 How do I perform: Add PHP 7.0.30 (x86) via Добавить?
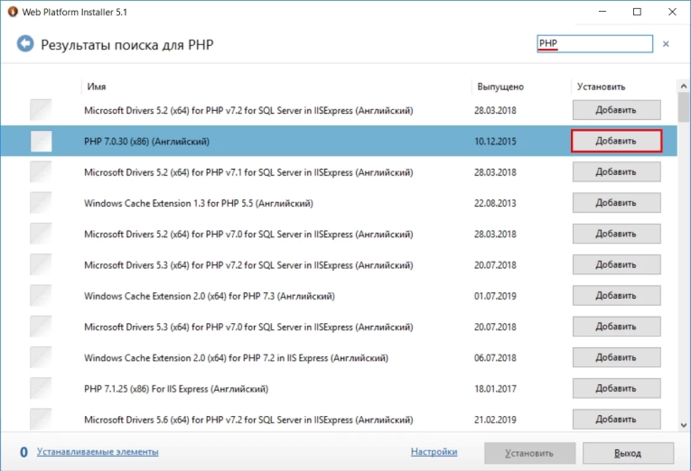pos(617,142)
